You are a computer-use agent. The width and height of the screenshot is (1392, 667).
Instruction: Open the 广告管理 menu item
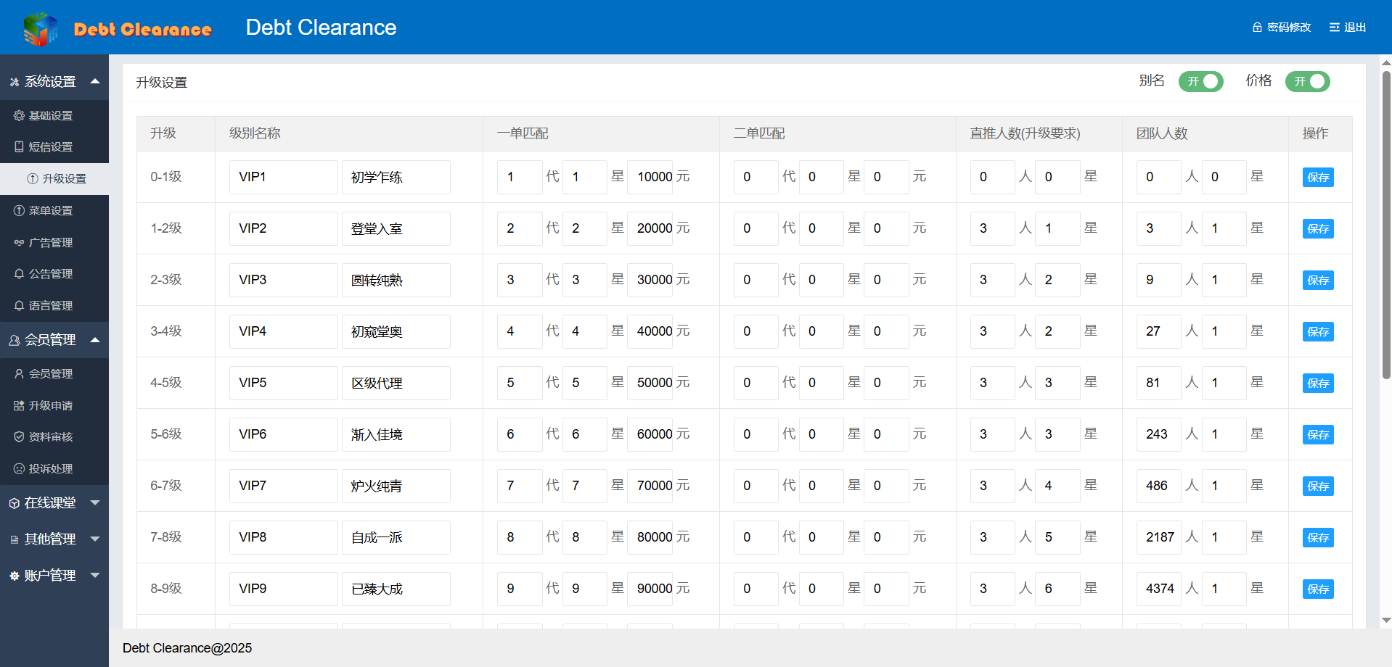tap(51, 242)
